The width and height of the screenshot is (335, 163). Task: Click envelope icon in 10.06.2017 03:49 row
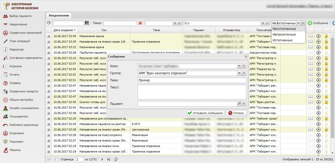(x=311, y=36)
